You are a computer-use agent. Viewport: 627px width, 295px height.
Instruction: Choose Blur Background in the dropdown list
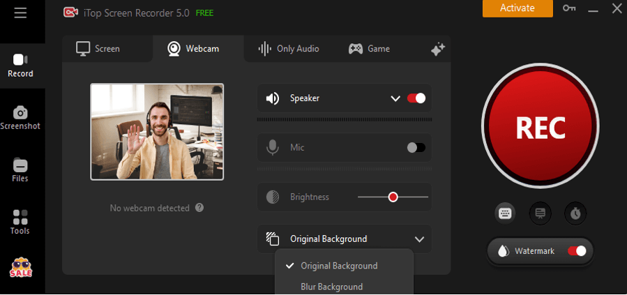pyautogui.click(x=345, y=287)
